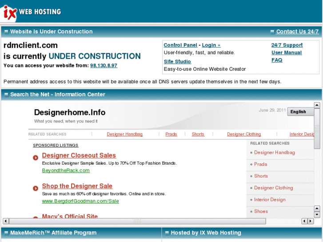Select Shorts in the top related searches bar

[x=198, y=134]
